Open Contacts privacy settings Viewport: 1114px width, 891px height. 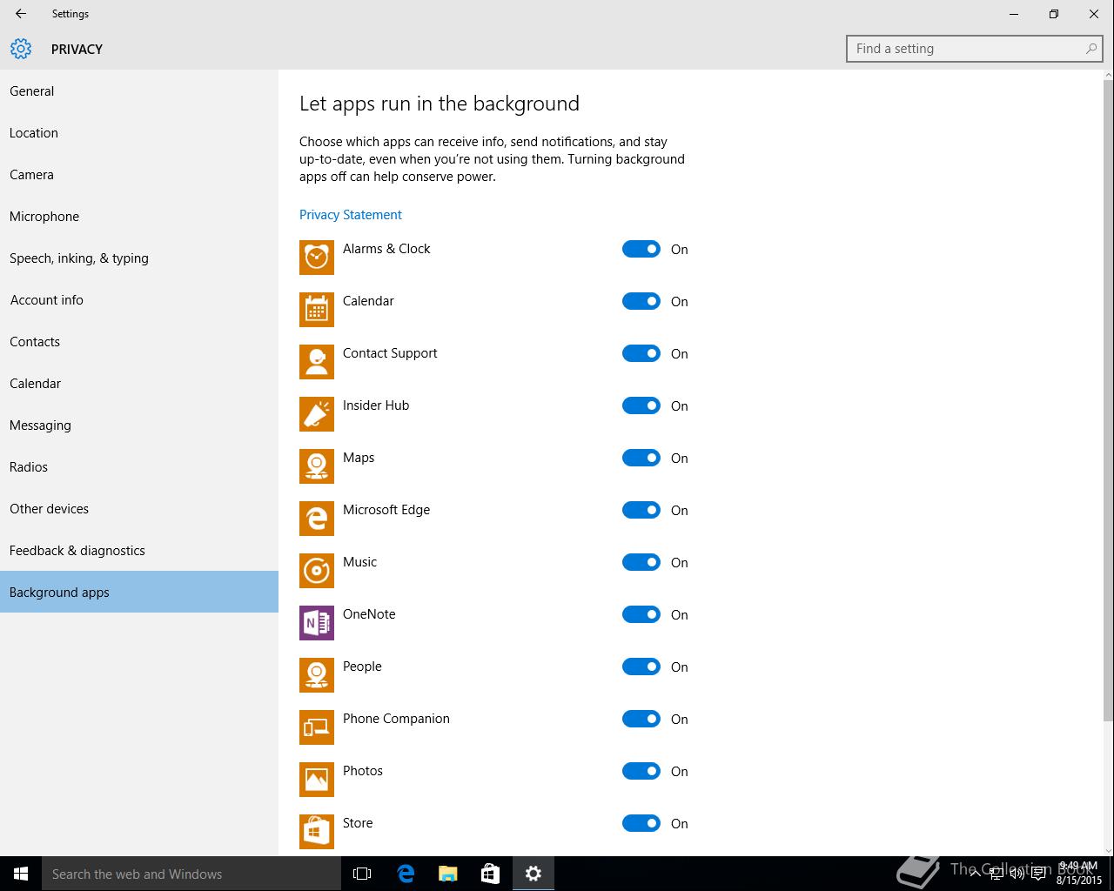click(x=139, y=341)
